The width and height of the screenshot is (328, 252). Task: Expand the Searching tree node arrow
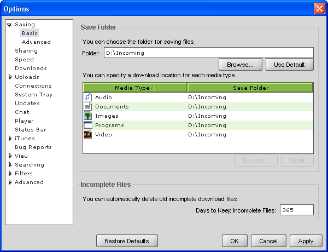(10, 164)
